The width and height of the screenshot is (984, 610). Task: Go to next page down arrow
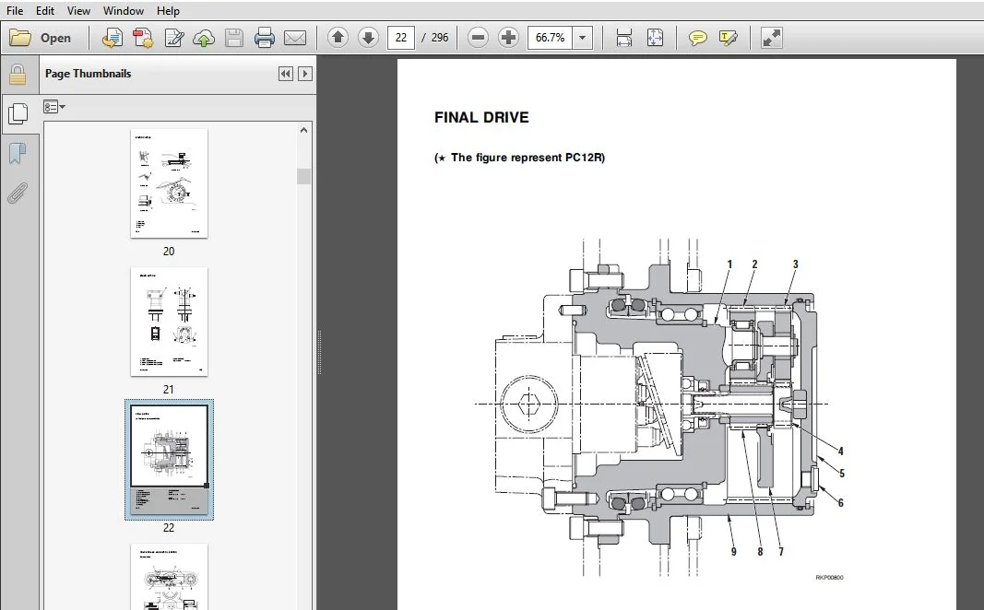368,38
